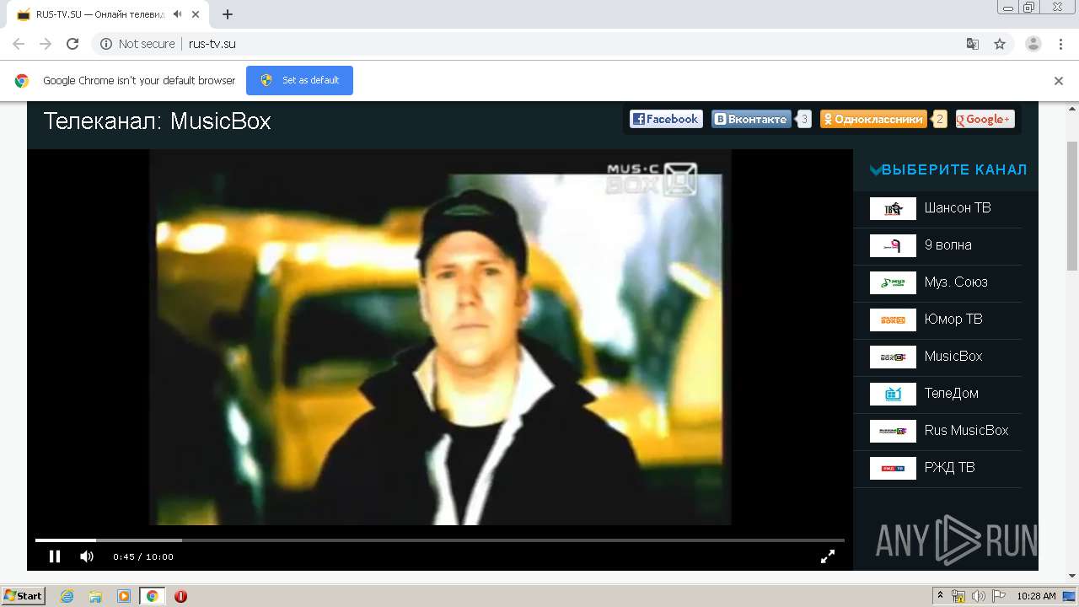Click Chrome icon in taskbar
This screenshot has width=1079, height=607.
click(x=153, y=596)
